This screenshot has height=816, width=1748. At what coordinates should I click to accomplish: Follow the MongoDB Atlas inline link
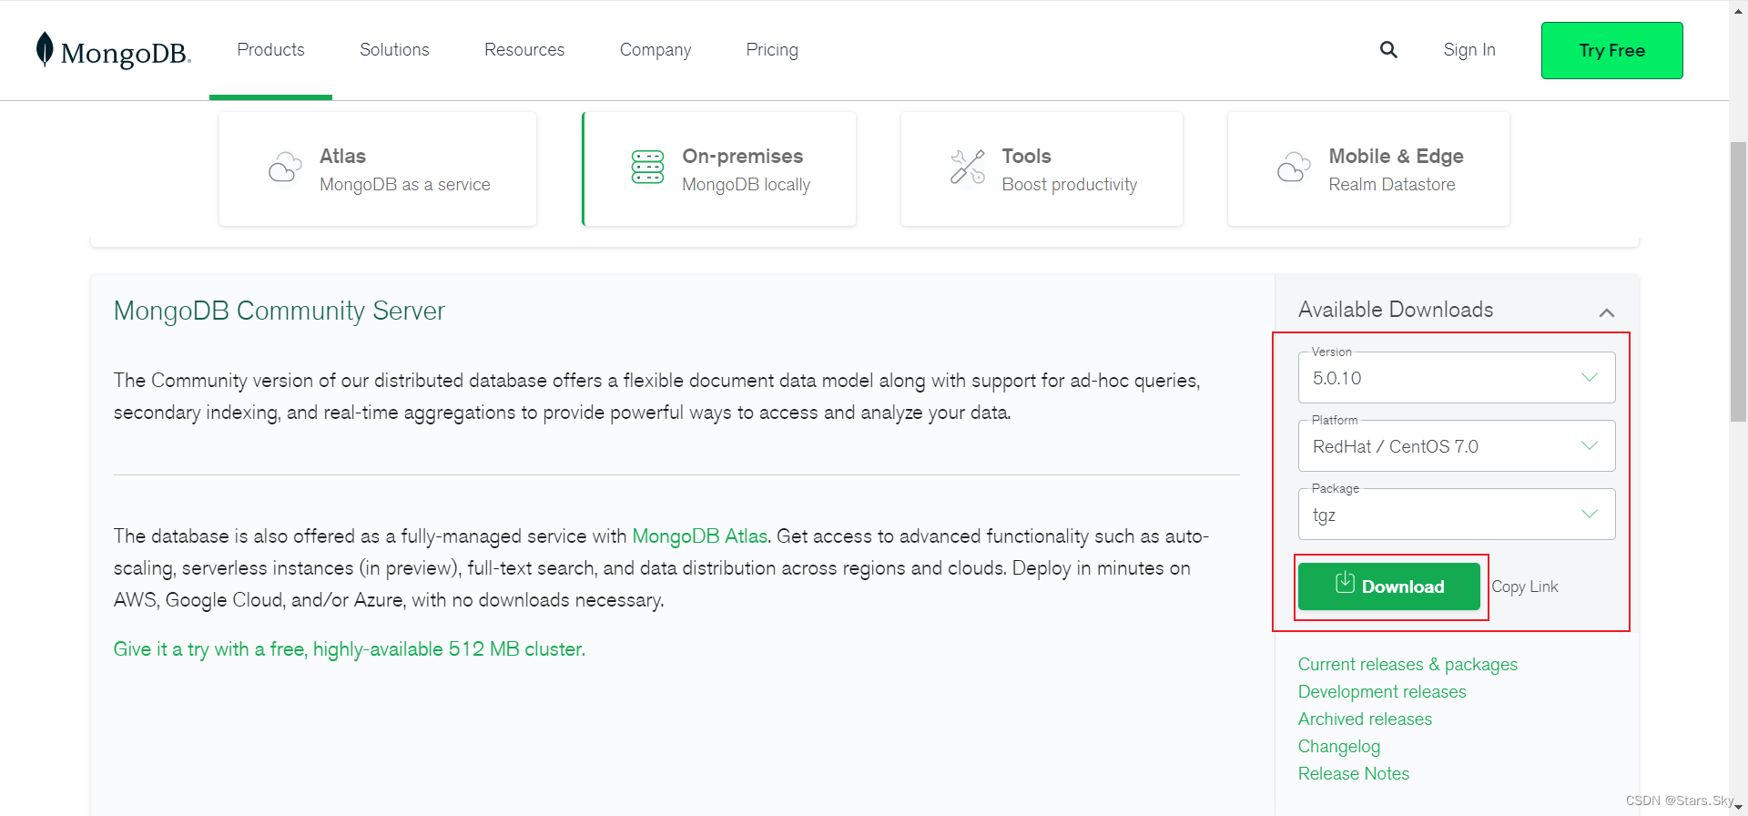click(699, 536)
